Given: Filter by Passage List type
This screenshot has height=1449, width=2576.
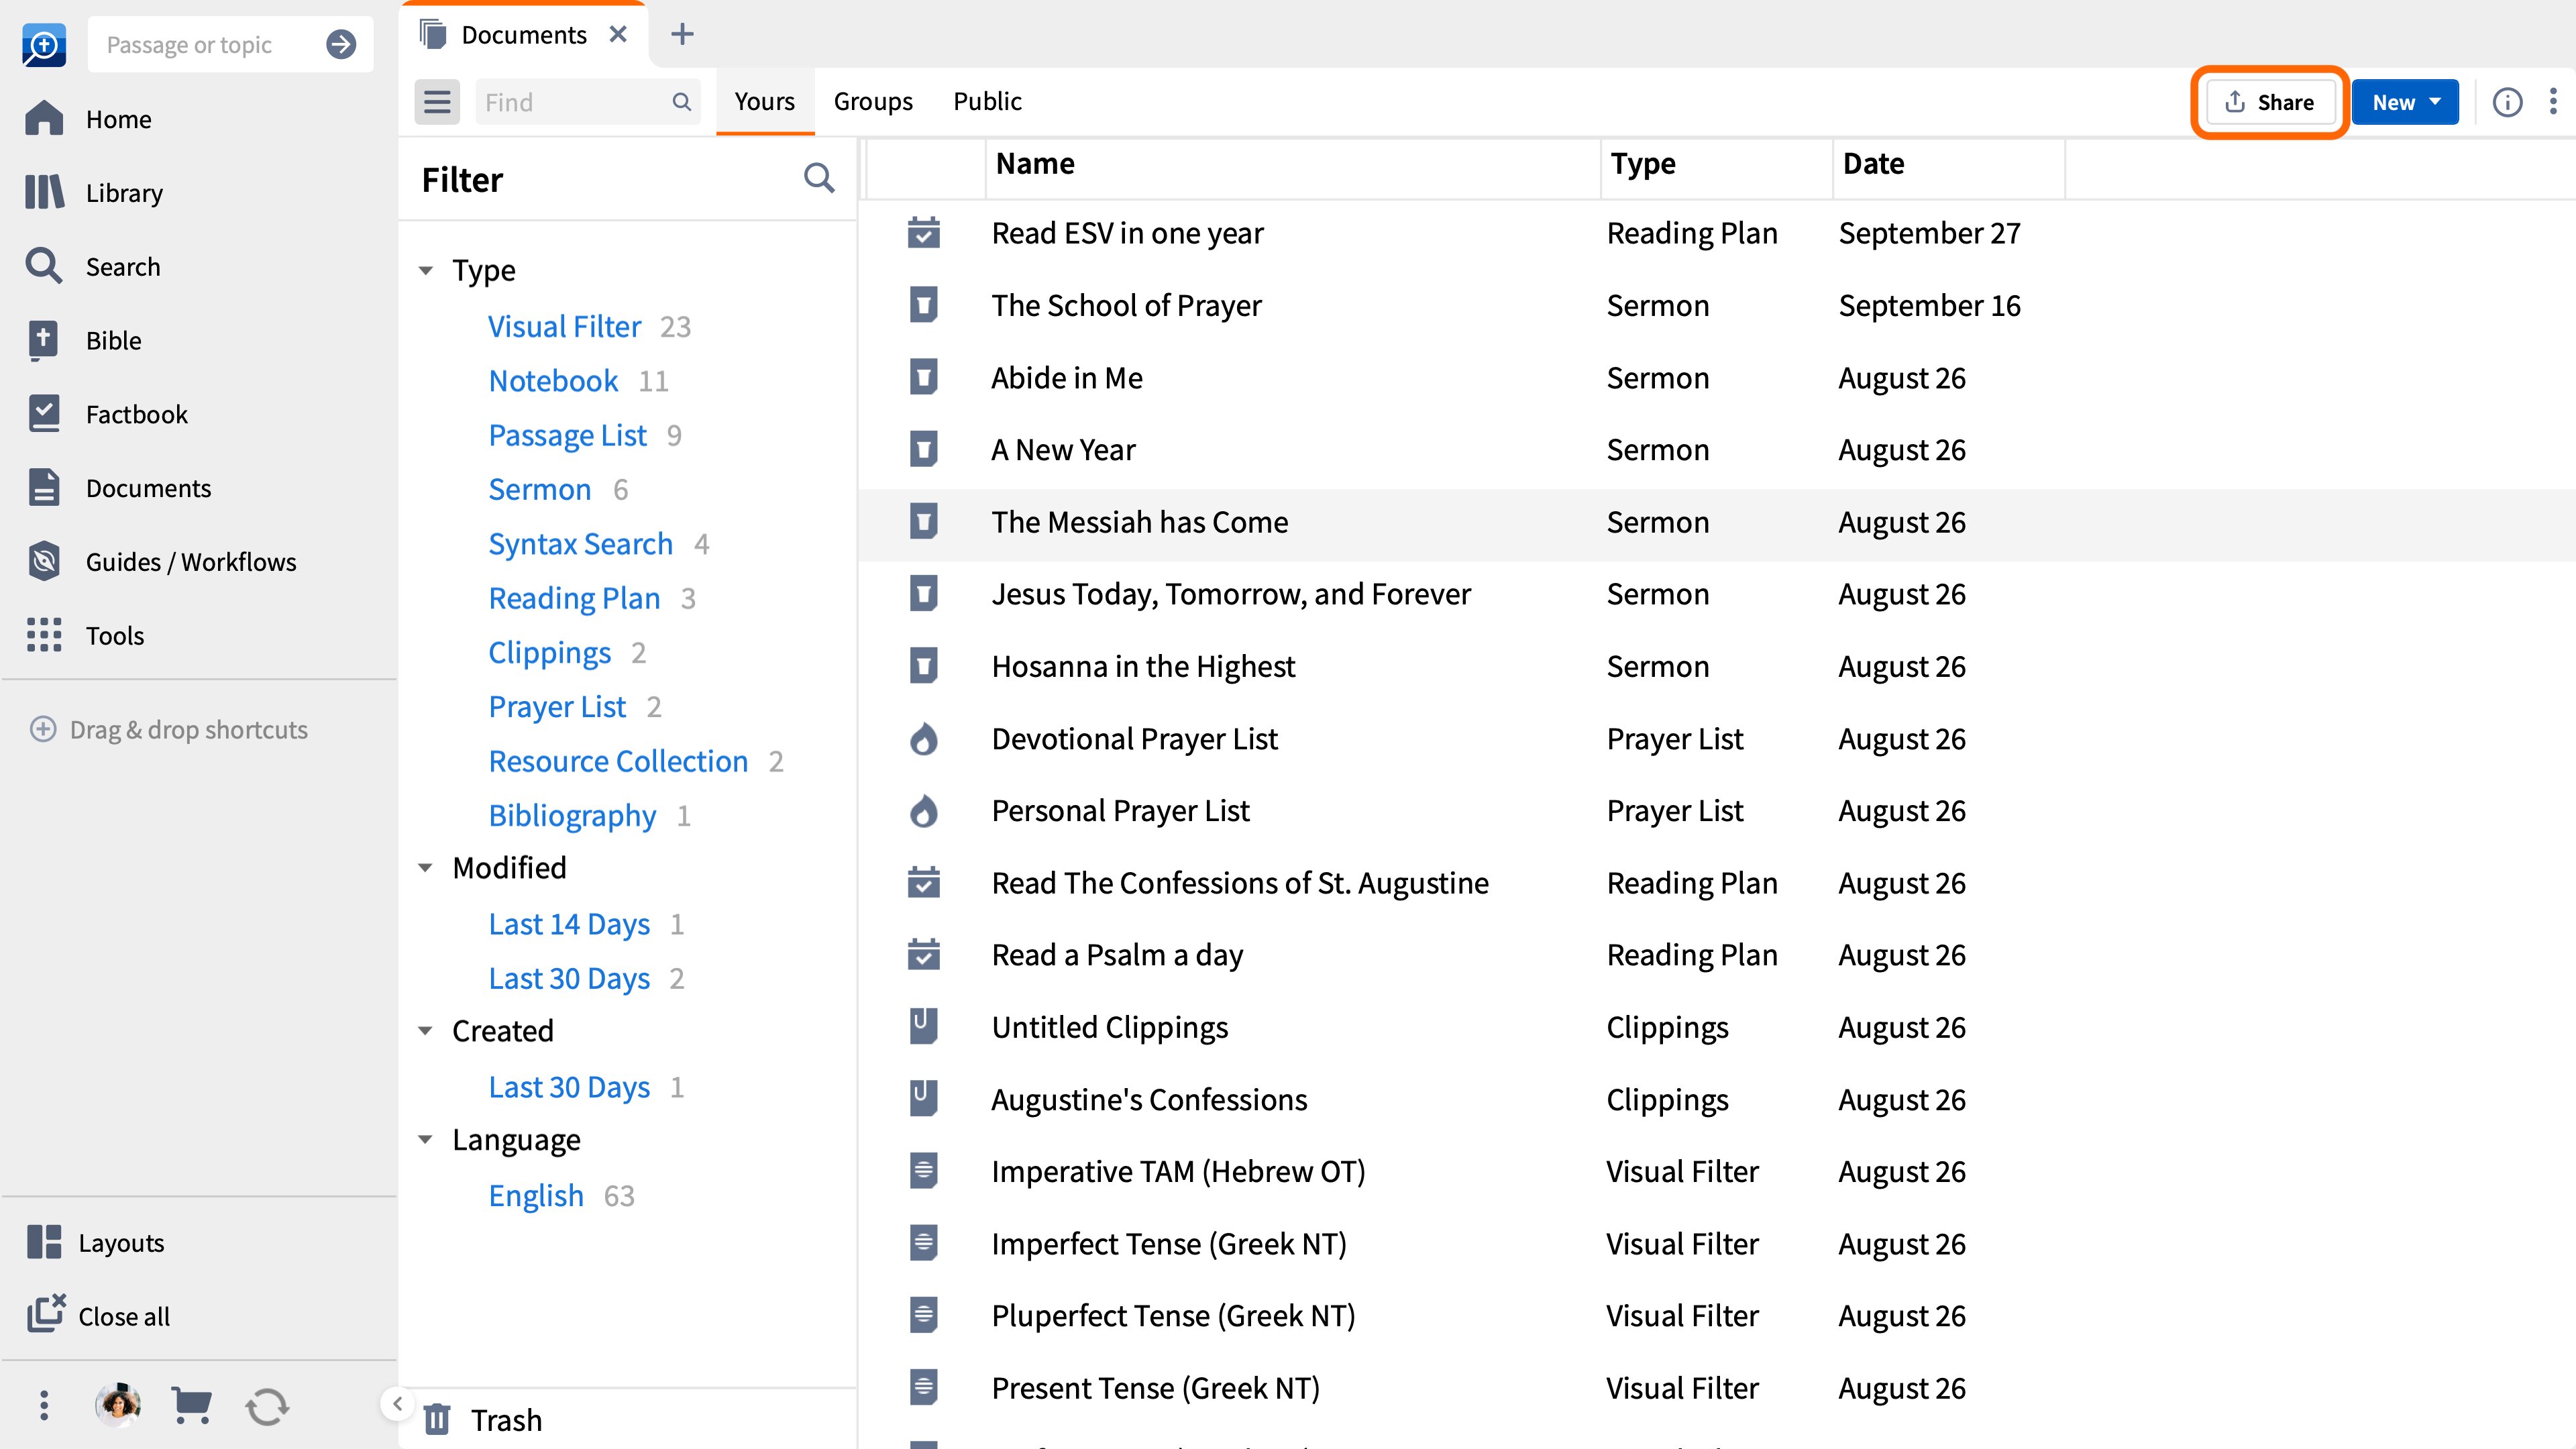Looking at the screenshot, I should (x=567, y=435).
